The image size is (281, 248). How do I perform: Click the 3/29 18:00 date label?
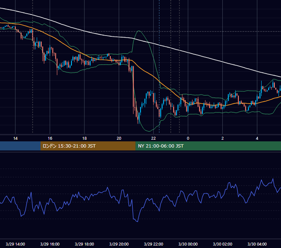(84, 244)
